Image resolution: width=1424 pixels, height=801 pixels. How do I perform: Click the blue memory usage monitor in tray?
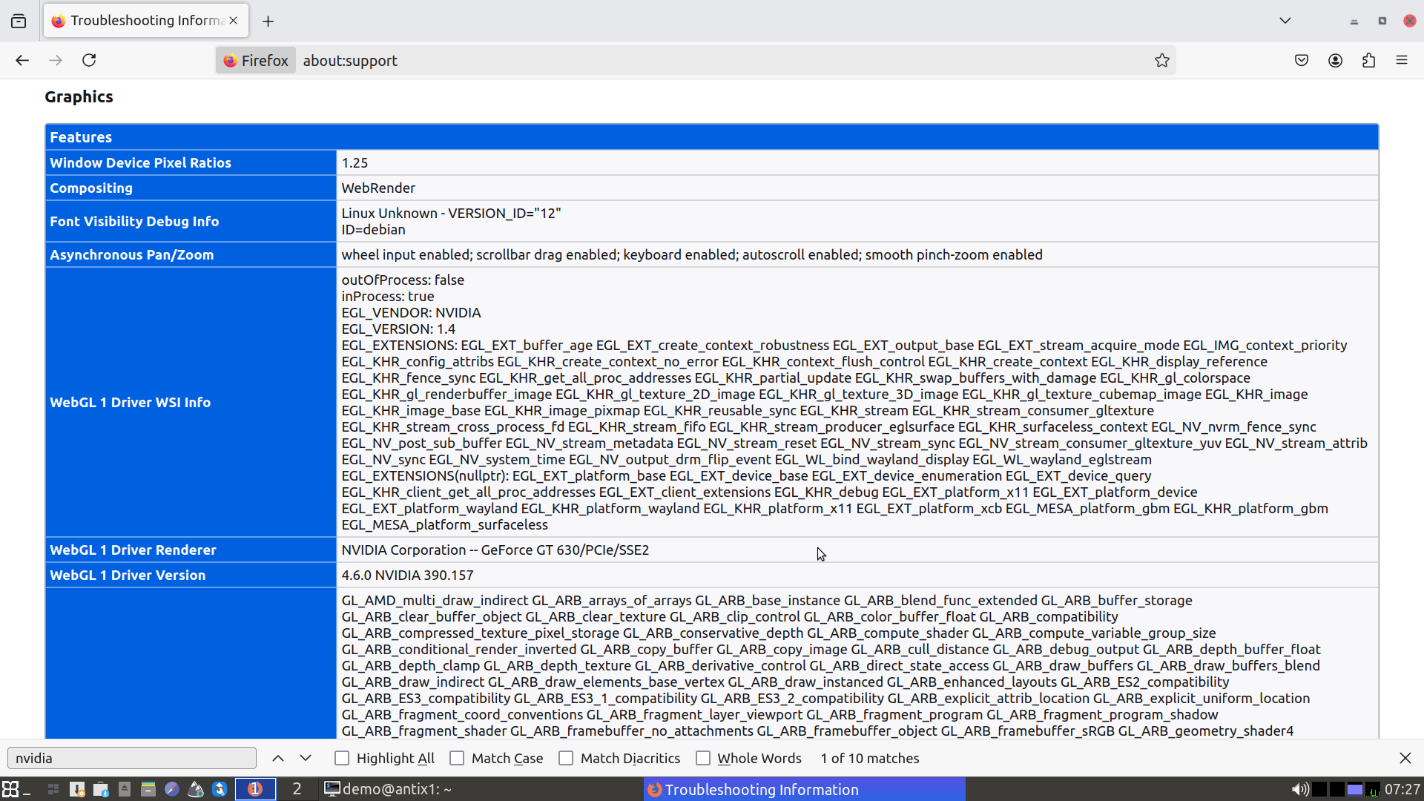1355,789
